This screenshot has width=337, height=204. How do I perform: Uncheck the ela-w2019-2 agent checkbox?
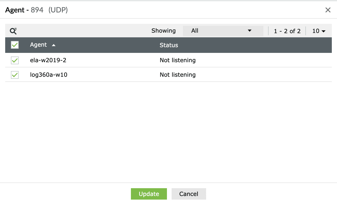[x=15, y=60]
